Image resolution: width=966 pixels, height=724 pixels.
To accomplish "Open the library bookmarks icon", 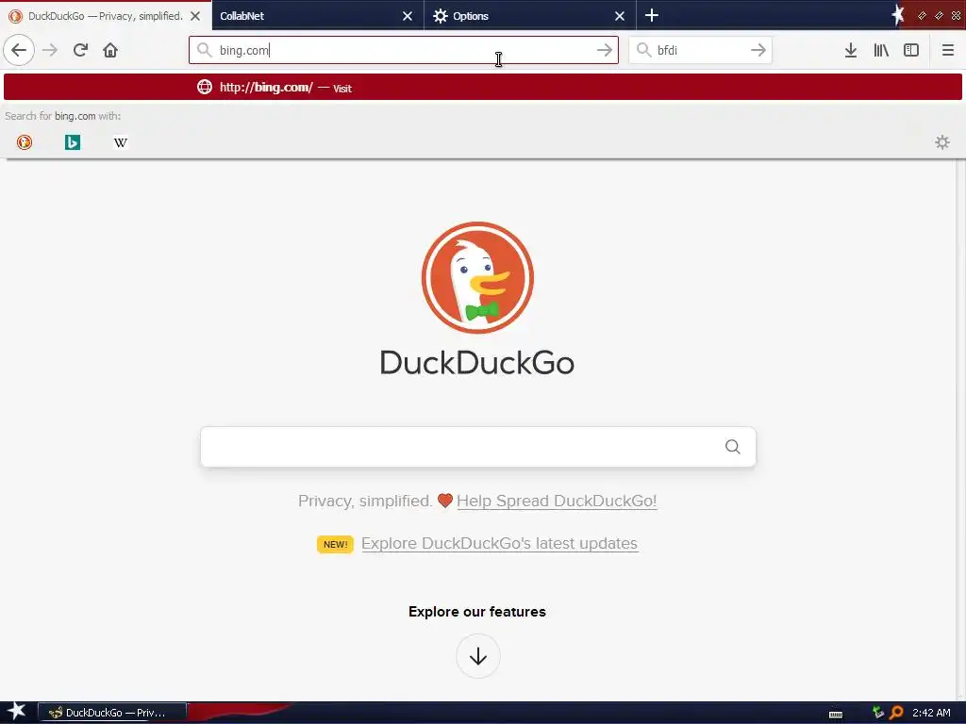I will point(881,50).
